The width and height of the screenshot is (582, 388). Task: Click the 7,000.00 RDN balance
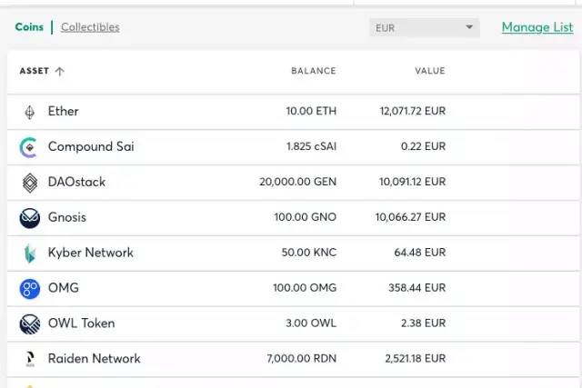(301, 359)
